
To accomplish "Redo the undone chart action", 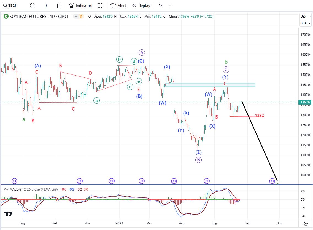I will 171,6.
